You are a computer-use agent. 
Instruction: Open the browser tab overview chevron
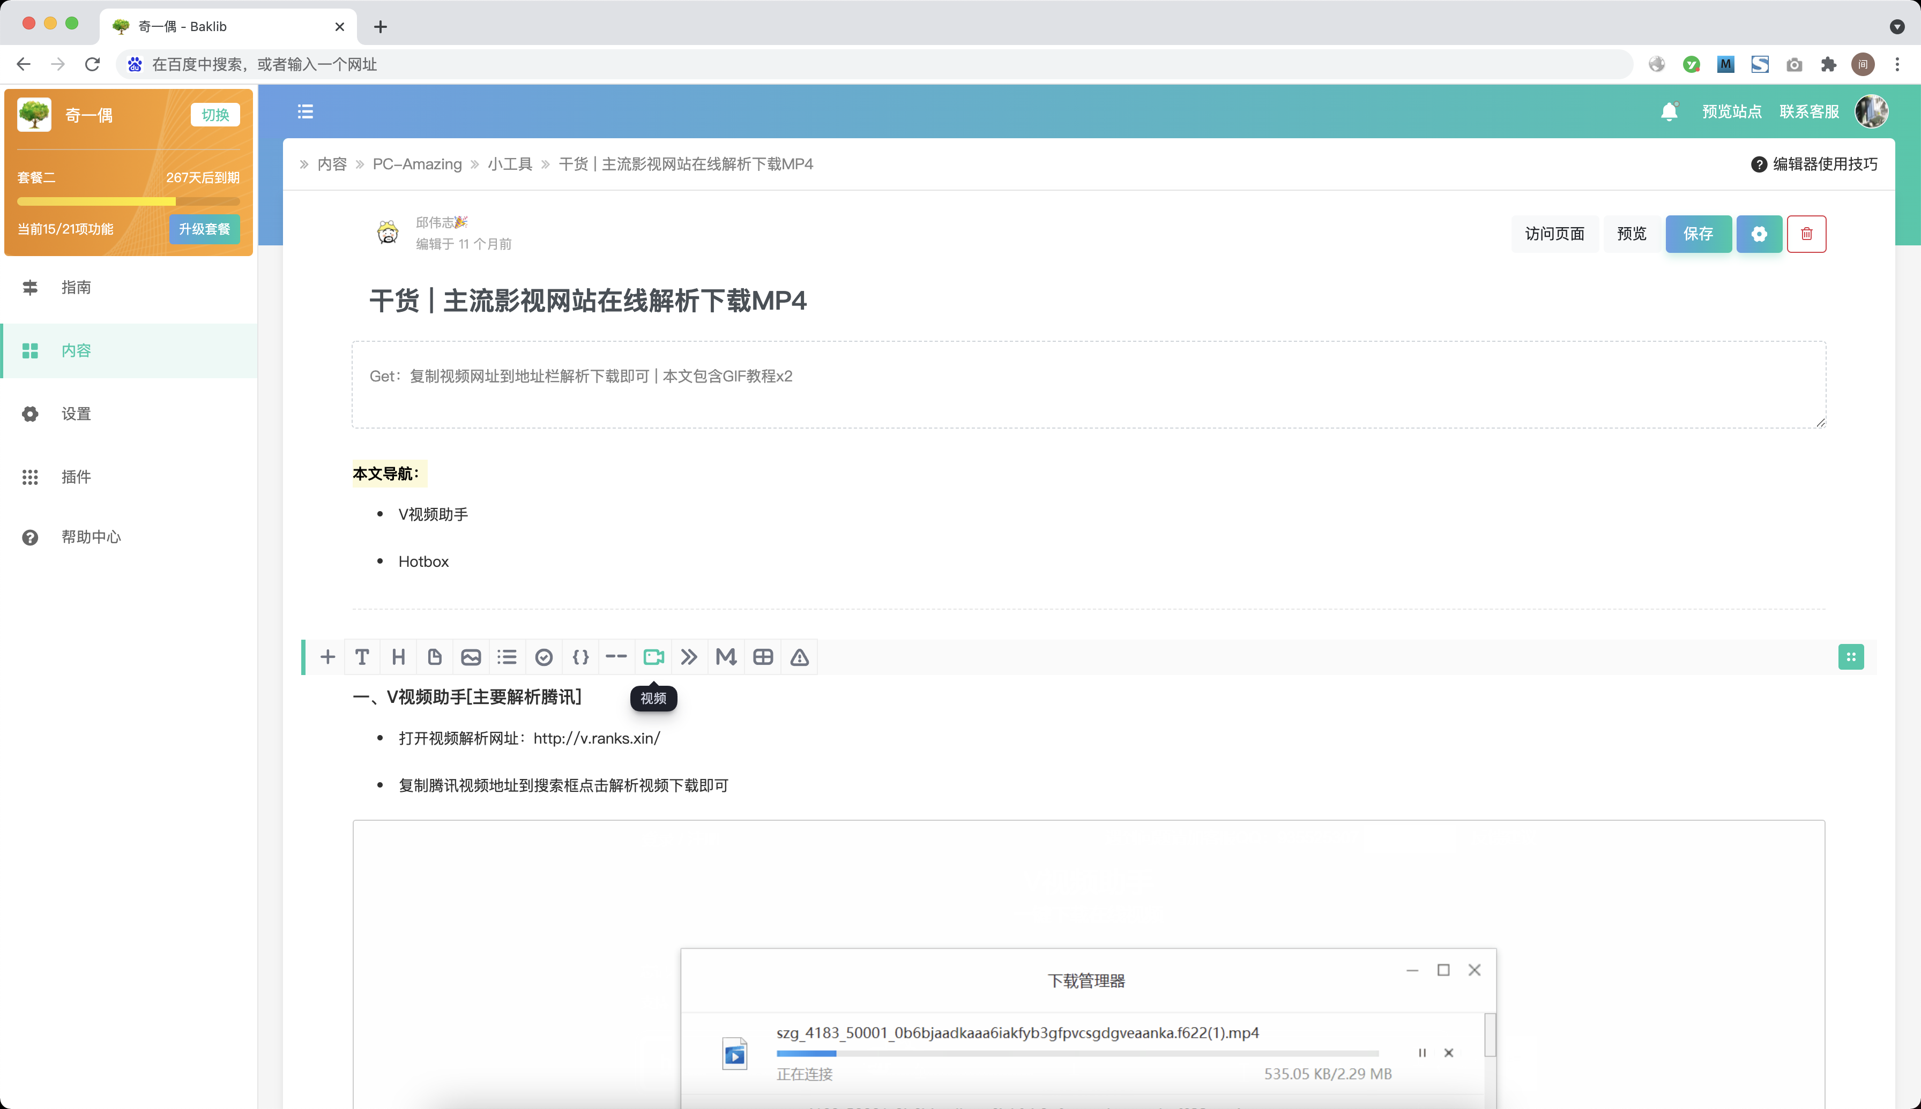click(x=1897, y=27)
